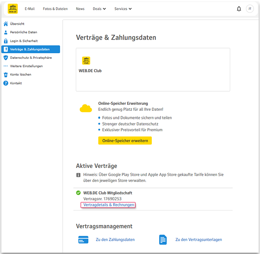Screen dimensions: 260x254
Task: Click the Übersicht home icon
Action: [x=6, y=24]
